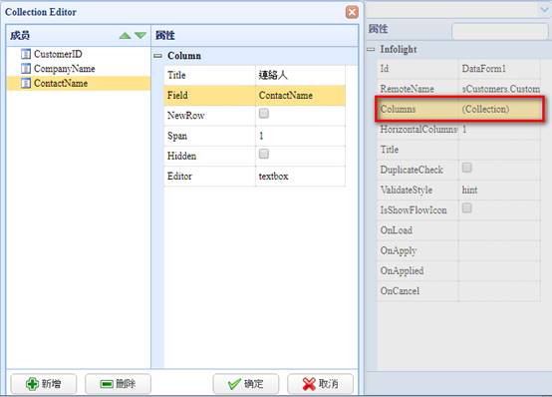Edit the Editor value textbox

click(x=300, y=177)
